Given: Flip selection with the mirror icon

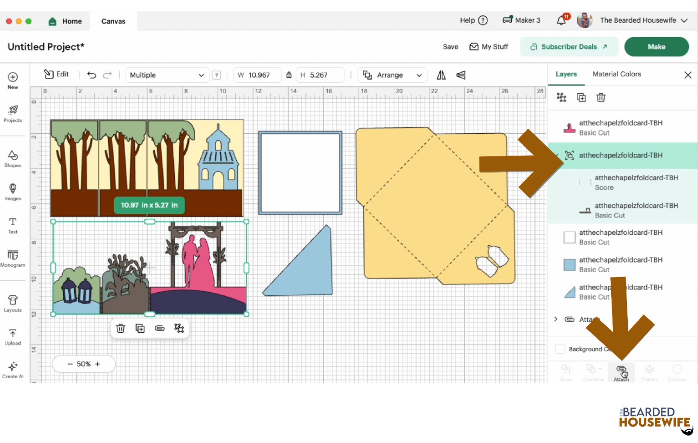Looking at the screenshot, I should [441, 75].
